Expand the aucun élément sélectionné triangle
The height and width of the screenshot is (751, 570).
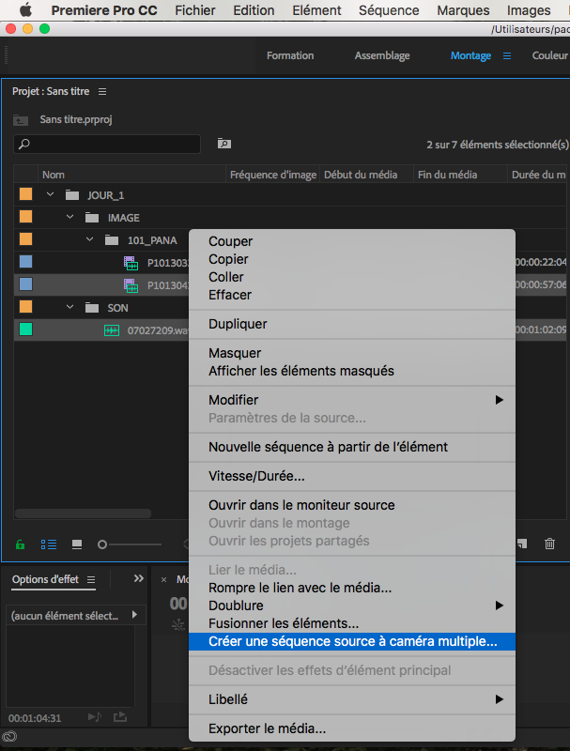134,615
